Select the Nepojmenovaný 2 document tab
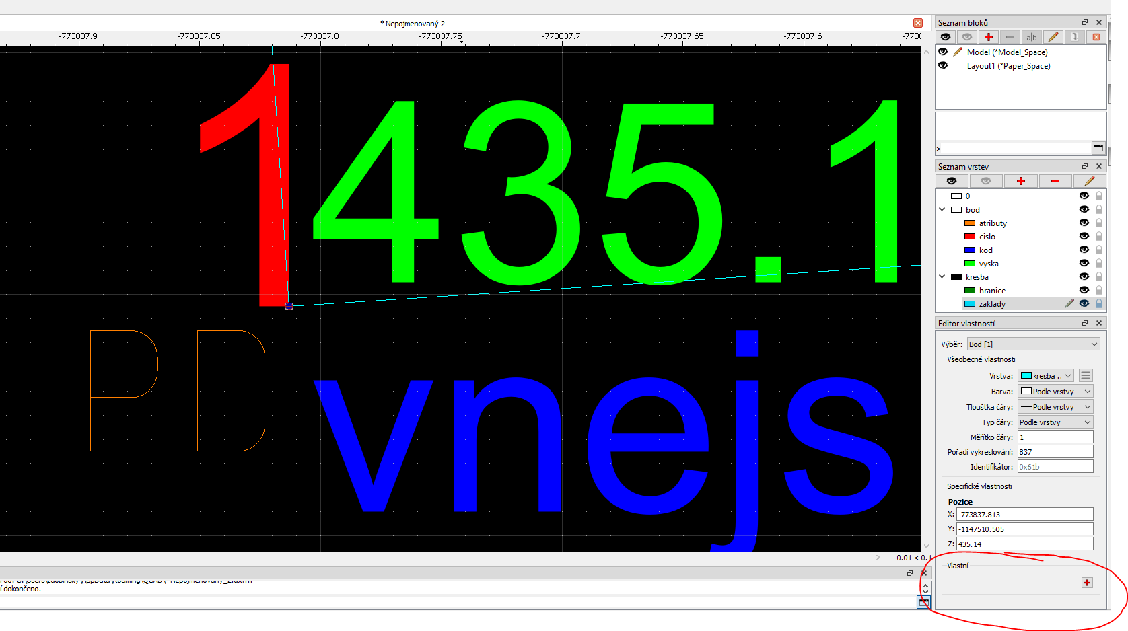 coord(413,24)
